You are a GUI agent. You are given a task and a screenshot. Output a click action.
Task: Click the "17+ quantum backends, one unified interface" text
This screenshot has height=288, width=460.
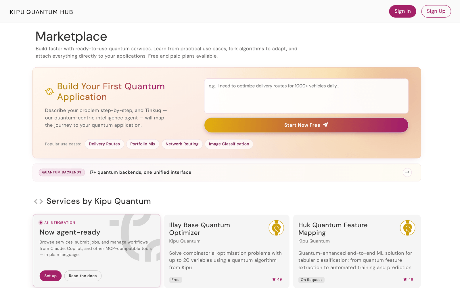pyautogui.click(x=140, y=172)
